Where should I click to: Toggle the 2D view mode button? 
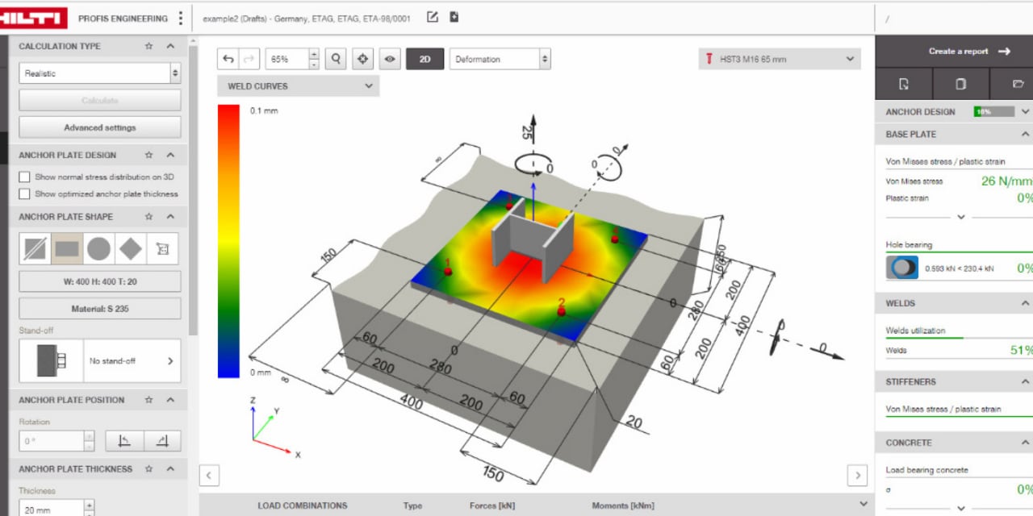tap(425, 58)
